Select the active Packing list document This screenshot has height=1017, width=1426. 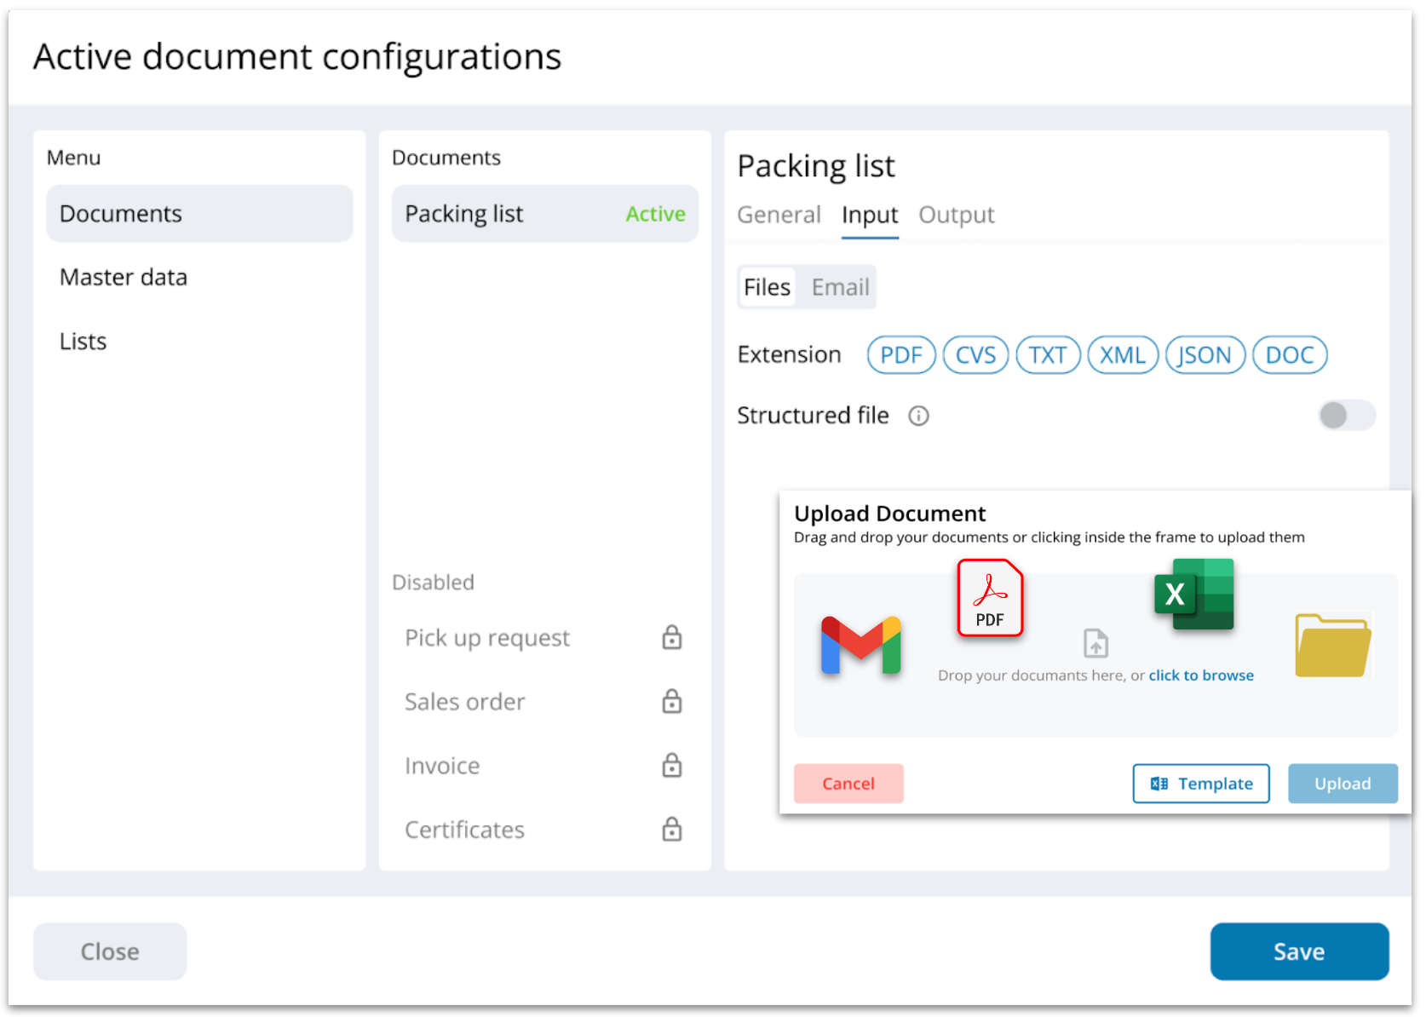[x=545, y=214]
